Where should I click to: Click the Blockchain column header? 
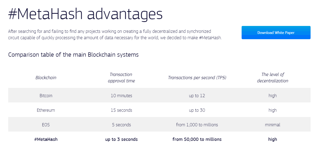point(46,78)
